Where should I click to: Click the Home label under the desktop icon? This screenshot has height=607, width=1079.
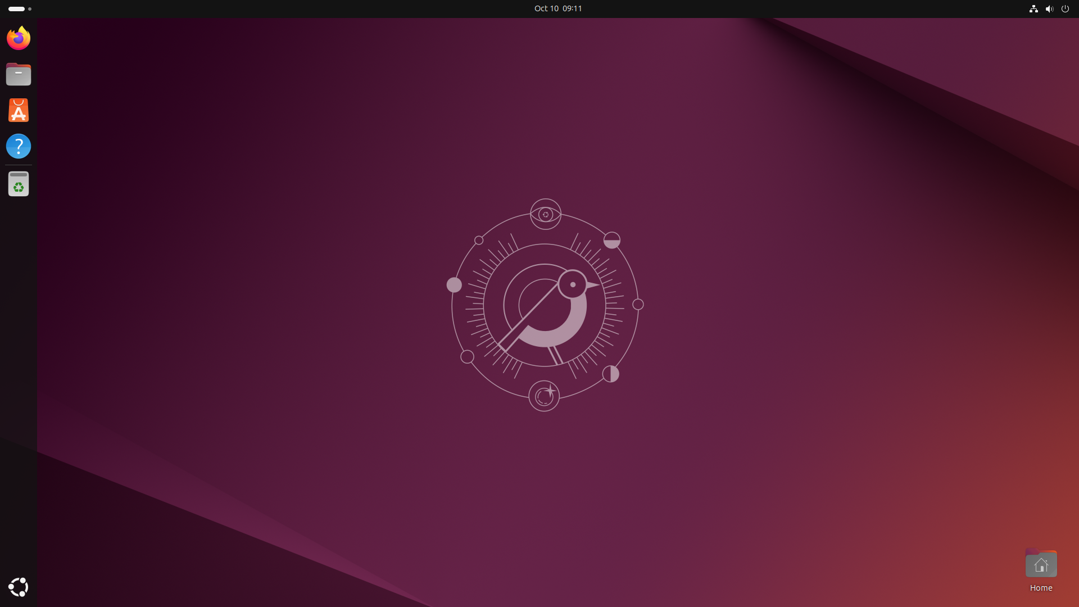tap(1040, 588)
